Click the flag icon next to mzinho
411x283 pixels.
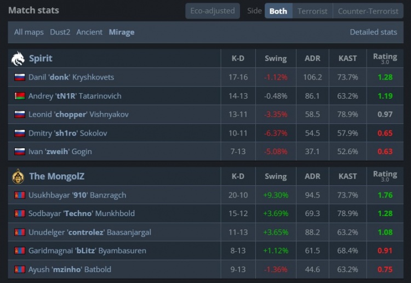tap(20, 269)
